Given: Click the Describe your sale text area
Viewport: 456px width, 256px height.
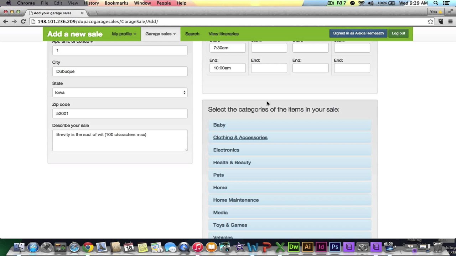Looking at the screenshot, I should (x=120, y=140).
